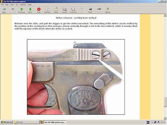Open the Search tool

point(65,10)
